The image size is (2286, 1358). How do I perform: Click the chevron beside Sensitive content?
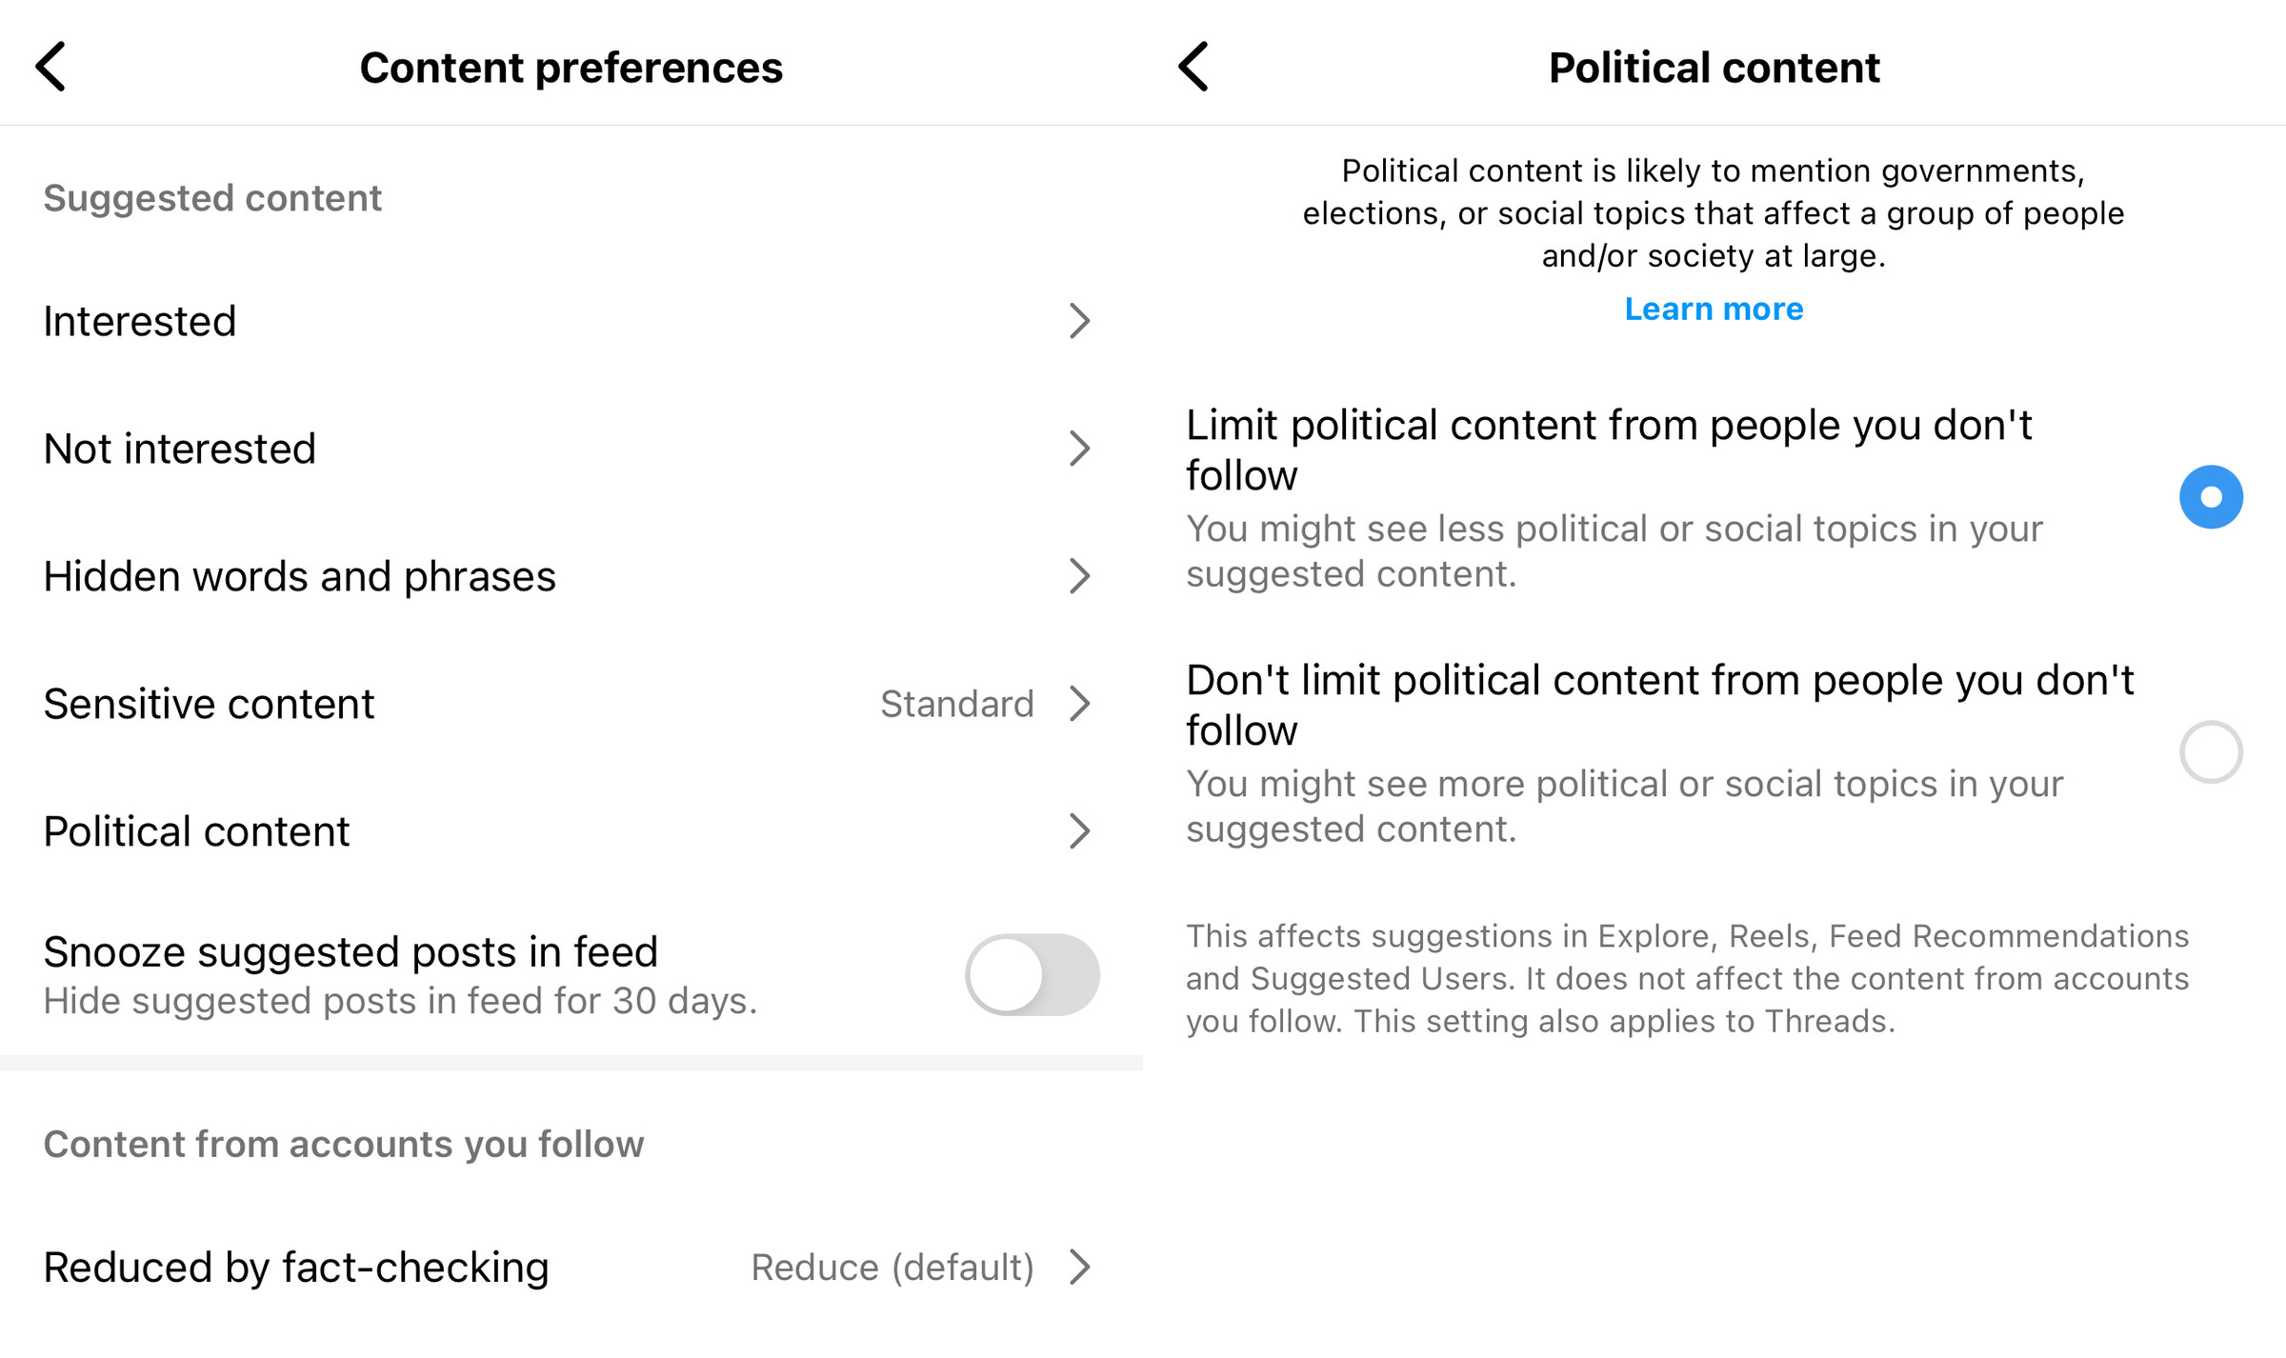tap(1081, 704)
